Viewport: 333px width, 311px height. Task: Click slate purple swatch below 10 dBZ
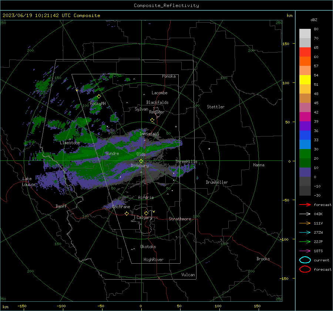305,172
